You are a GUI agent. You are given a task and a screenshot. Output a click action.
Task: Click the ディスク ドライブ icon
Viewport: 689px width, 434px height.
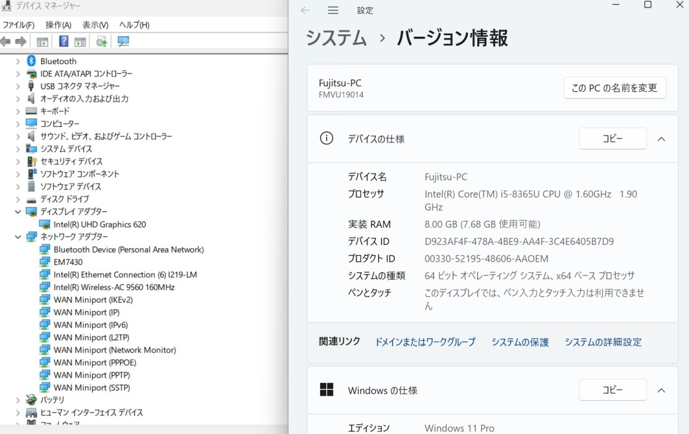tap(31, 199)
